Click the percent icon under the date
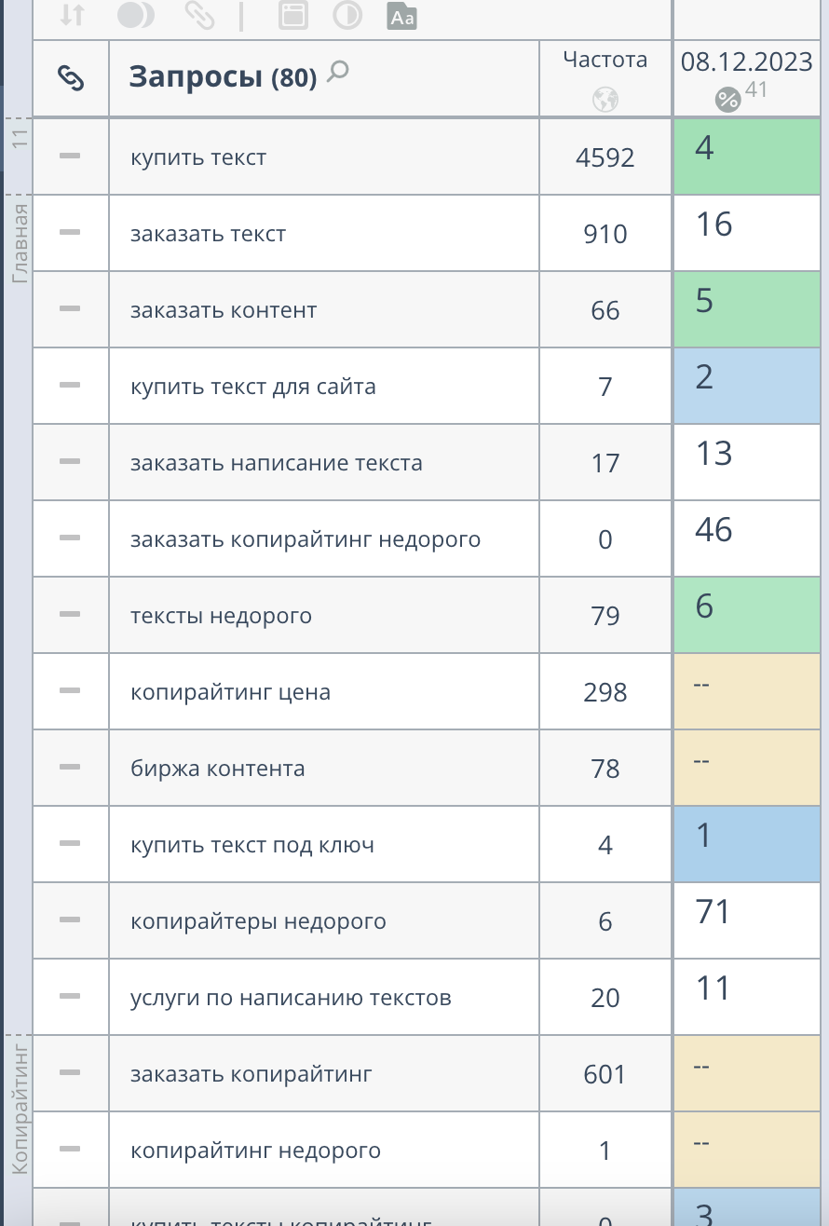The height and width of the screenshot is (1226, 829). click(x=727, y=99)
